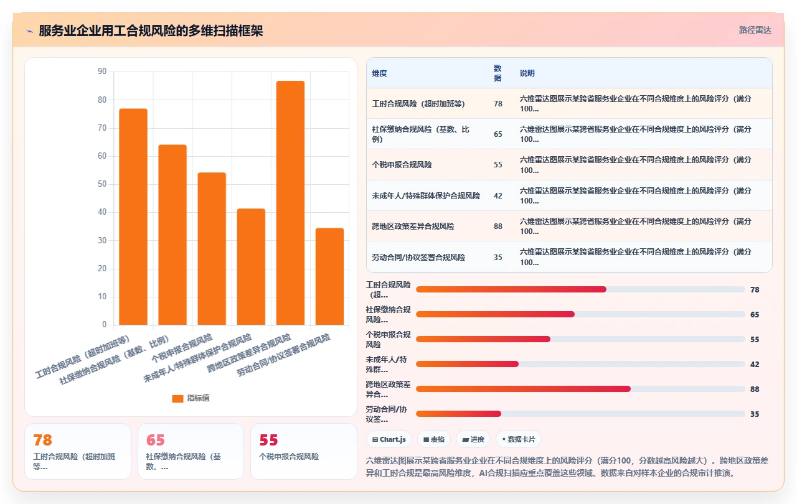797x504 pixels.
Task: Click the 社保缴纳合规 progress bar valued 65
Action: point(580,314)
